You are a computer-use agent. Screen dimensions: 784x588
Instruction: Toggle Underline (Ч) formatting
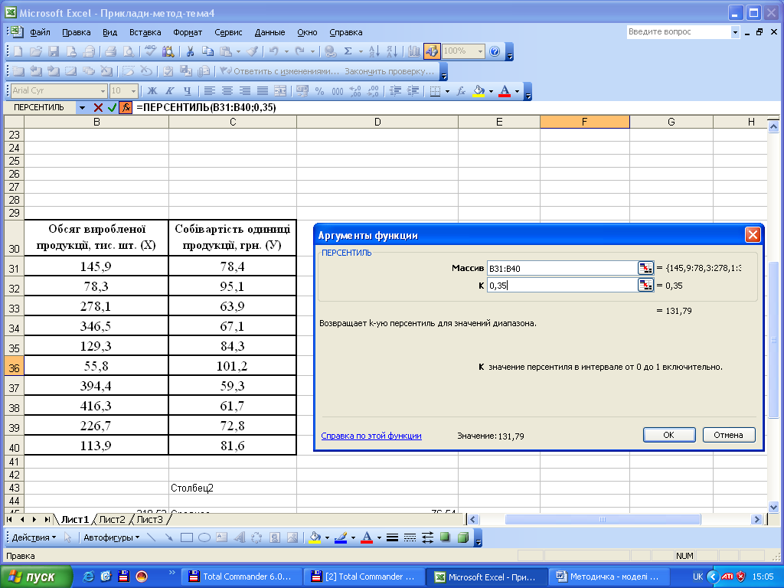187,91
